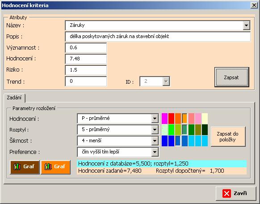This screenshot has height=204, width=260.
Task: Click the 'Rozptyl dopočtený= 1,700' text
Action: pyautogui.click(x=190, y=171)
